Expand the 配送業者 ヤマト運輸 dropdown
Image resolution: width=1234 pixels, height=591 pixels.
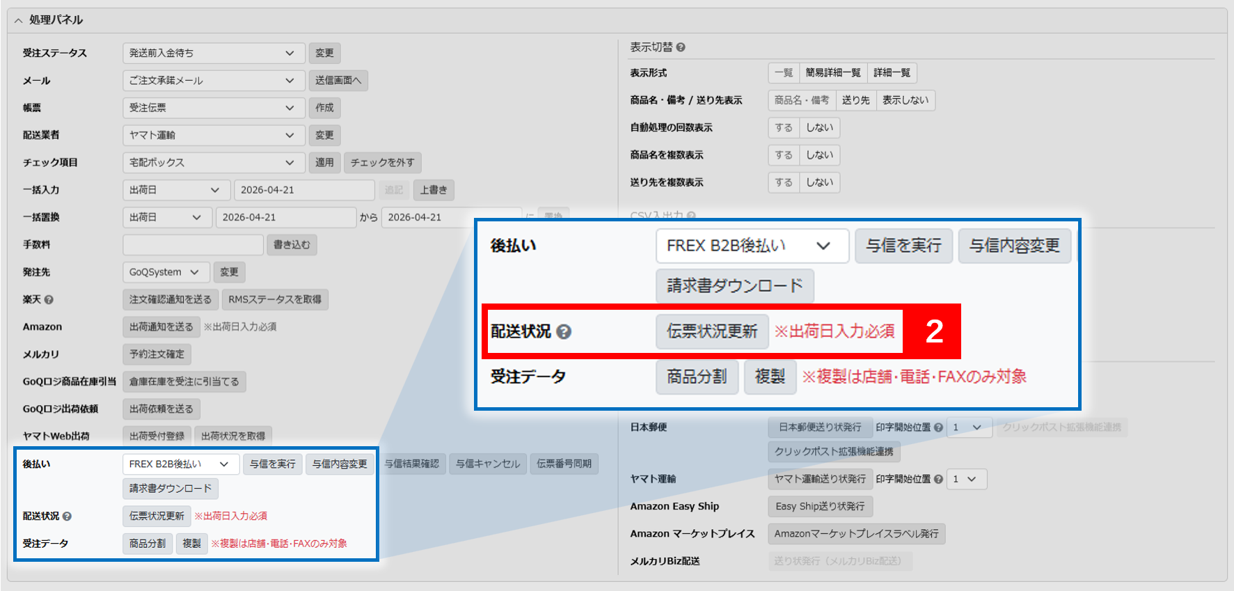click(x=213, y=135)
